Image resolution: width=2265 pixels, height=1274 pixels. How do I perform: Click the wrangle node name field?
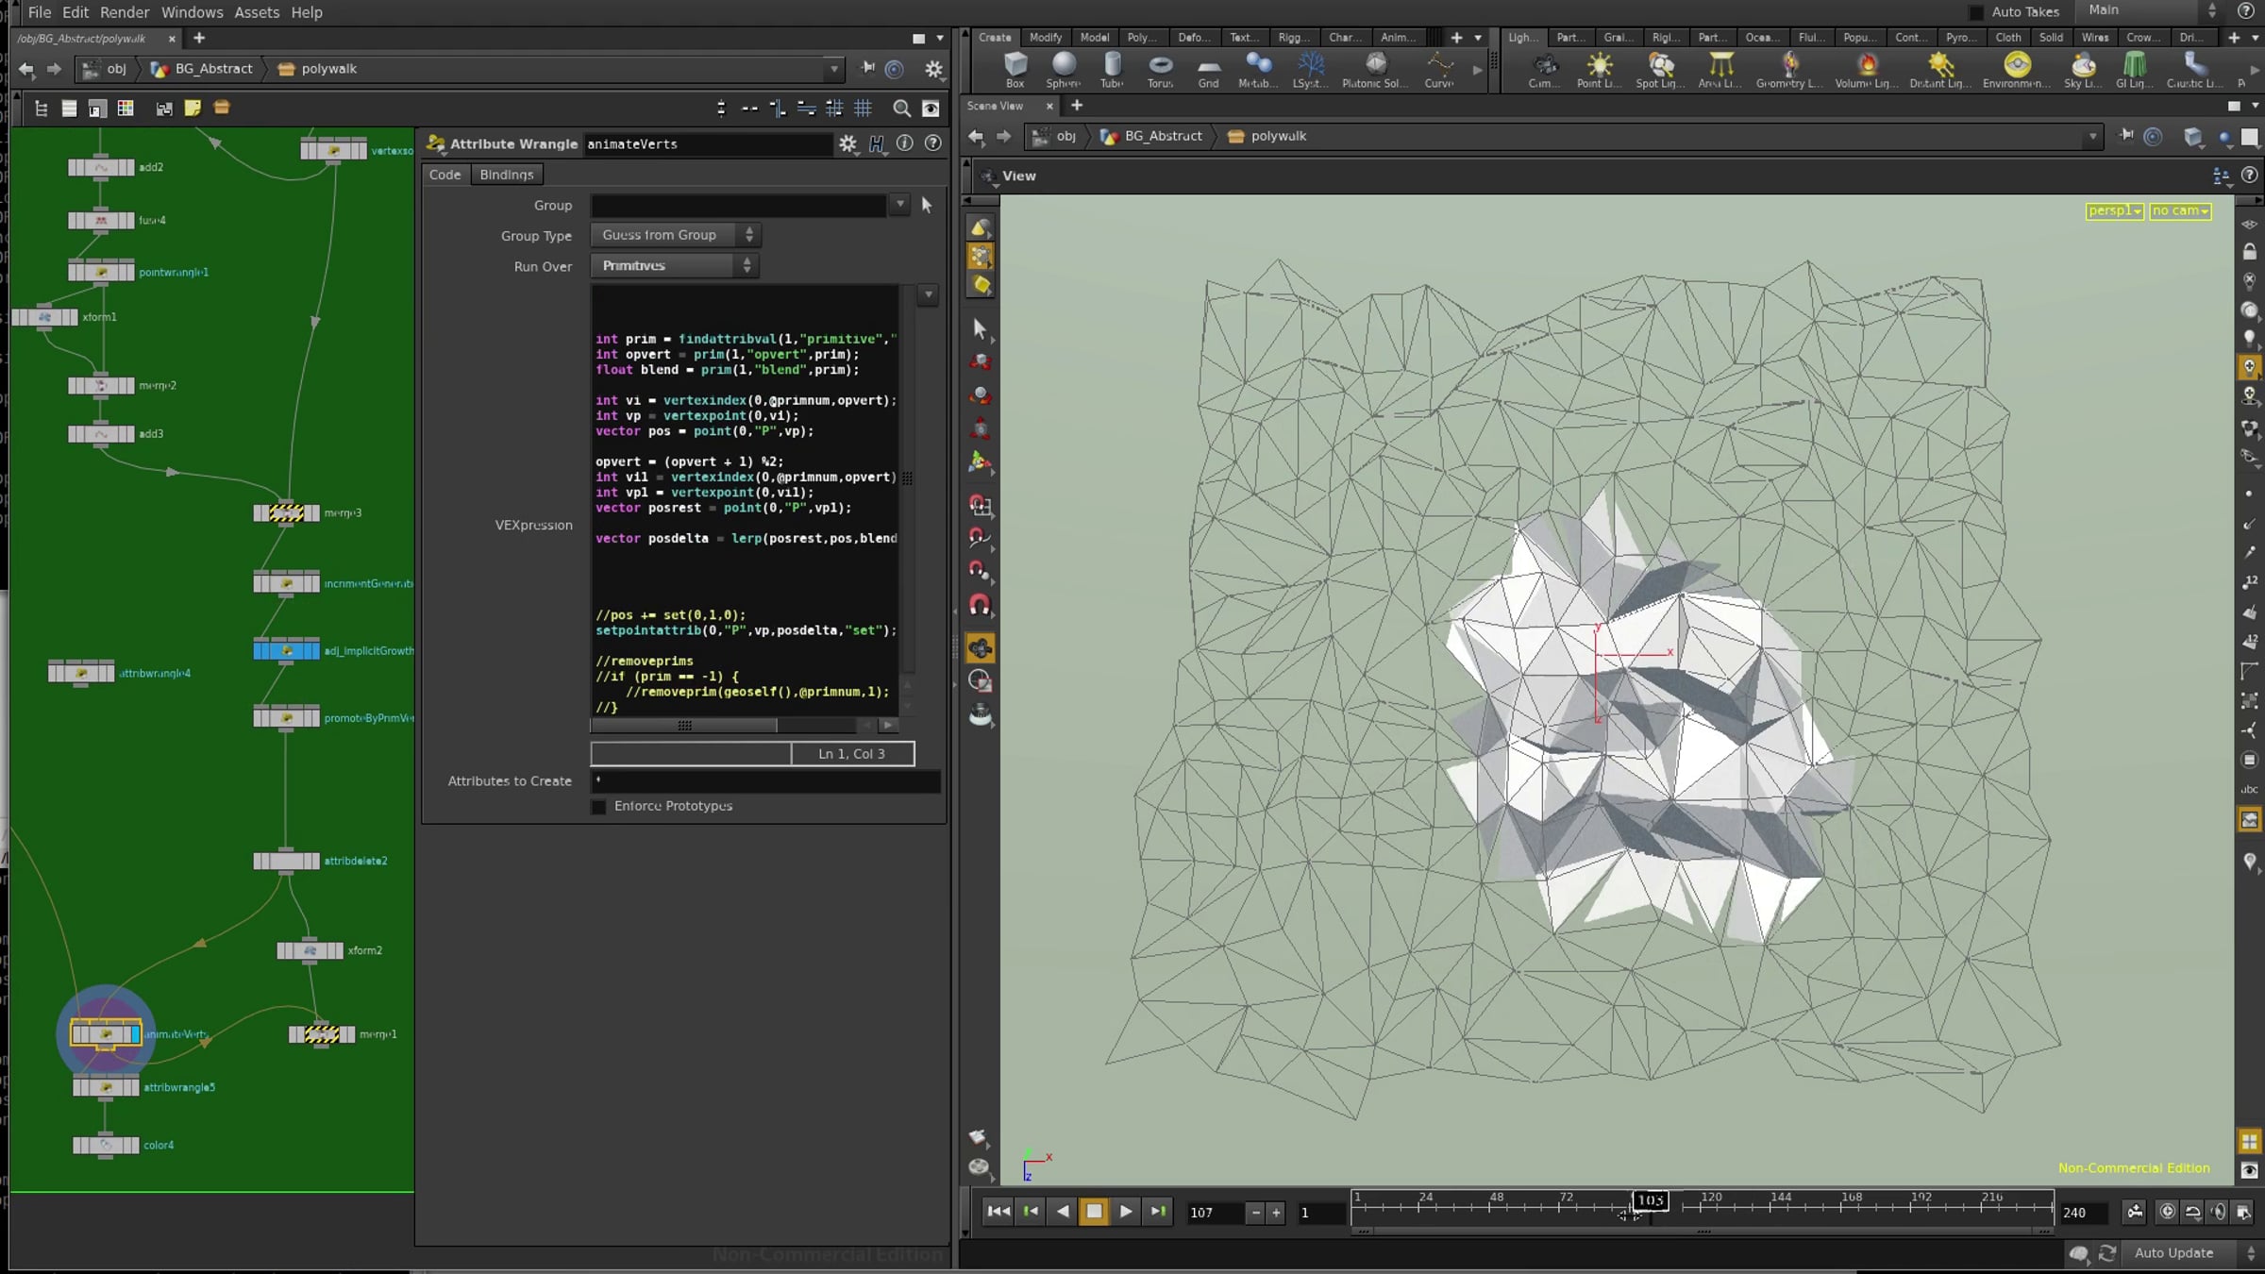[708, 144]
